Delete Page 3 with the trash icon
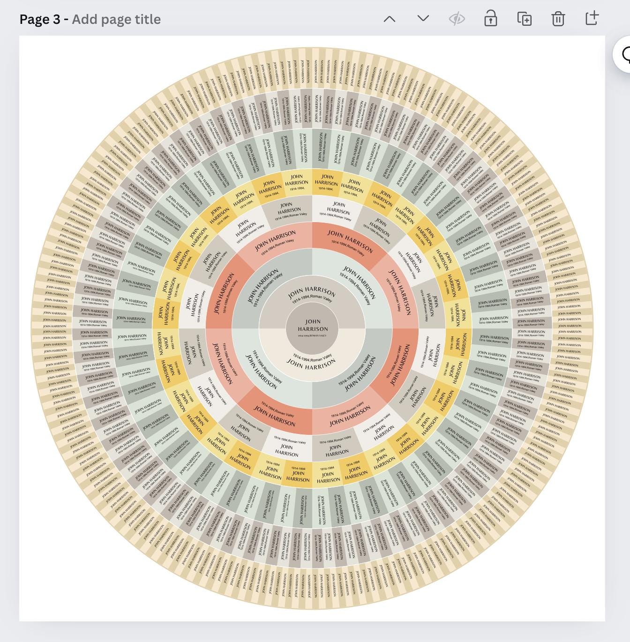This screenshot has width=630, height=642. tap(558, 19)
